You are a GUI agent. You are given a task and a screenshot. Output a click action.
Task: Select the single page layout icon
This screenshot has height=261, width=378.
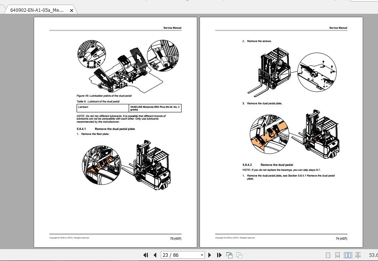coord(328,255)
